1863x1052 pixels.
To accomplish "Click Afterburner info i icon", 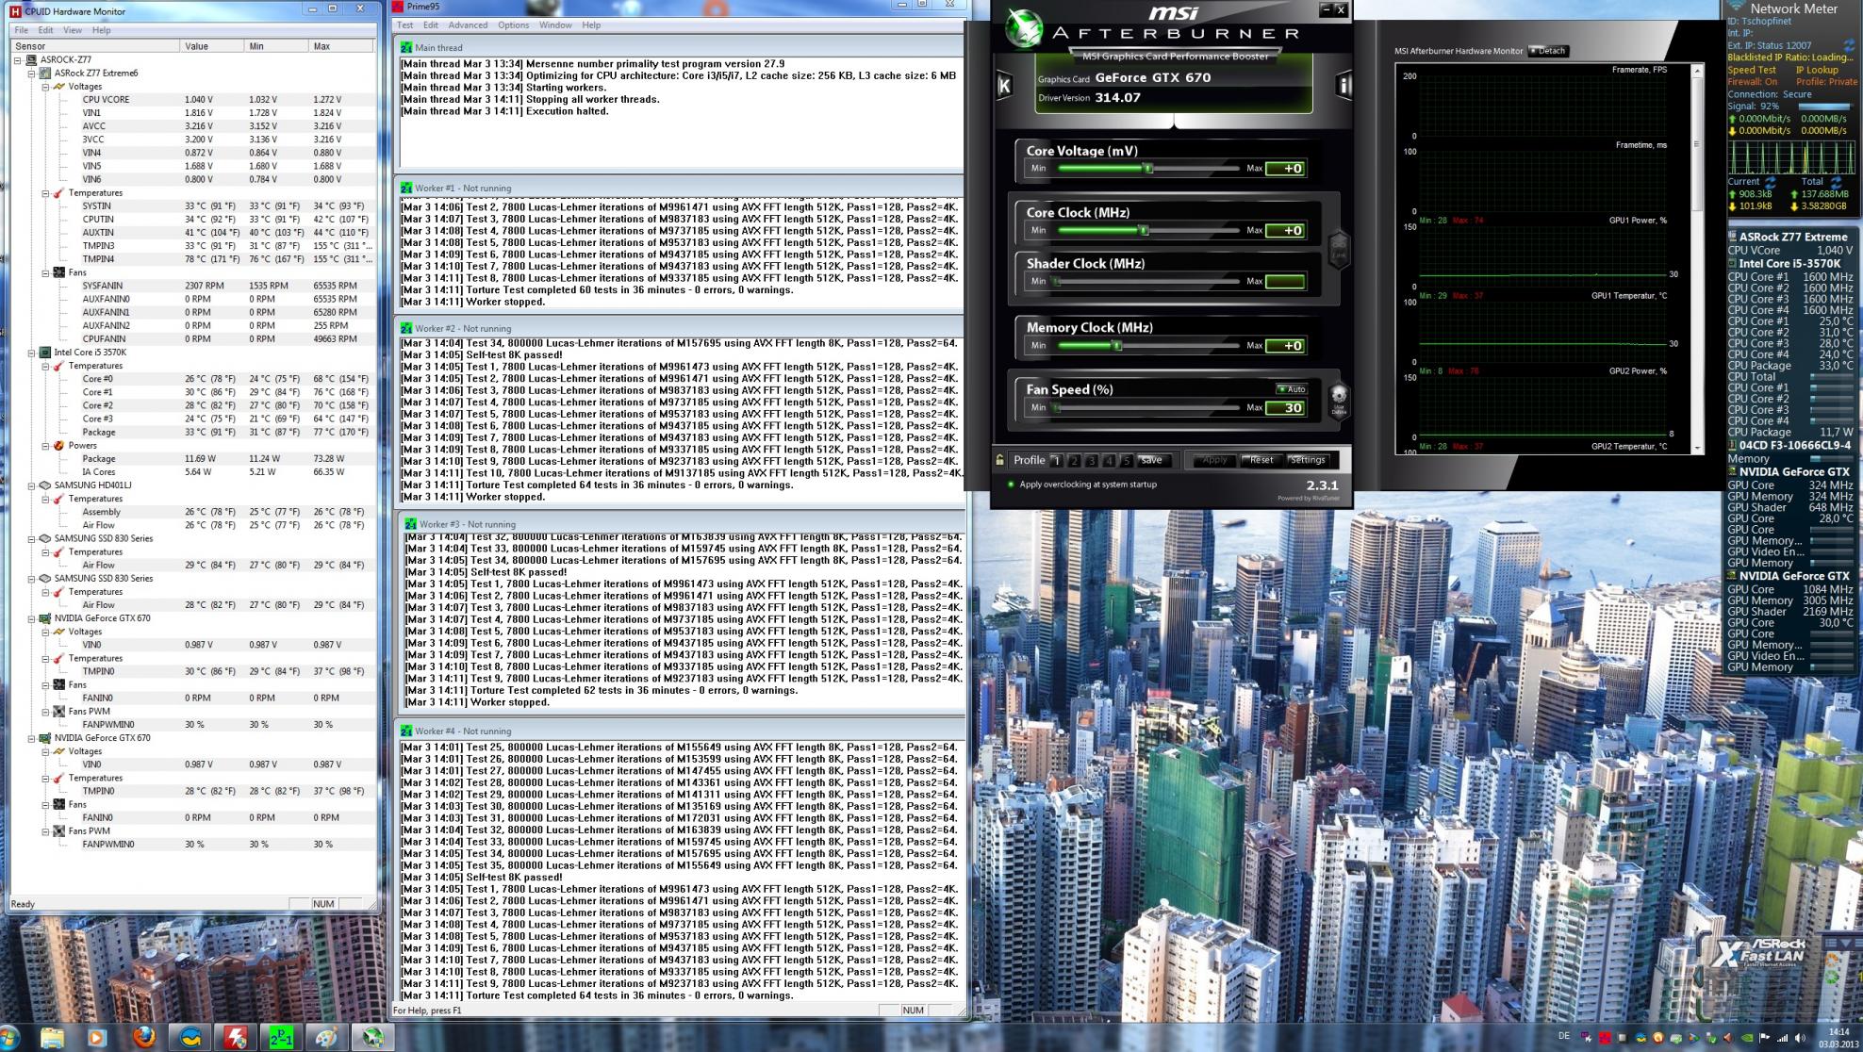I will (1344, 86).
